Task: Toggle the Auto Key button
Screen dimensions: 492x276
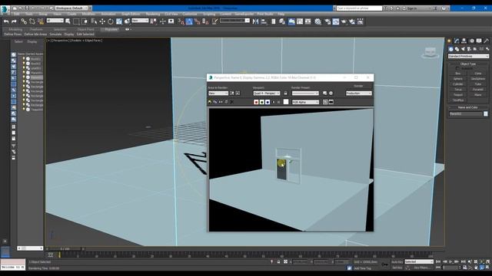Action: pyautogui.click(x=397, y=261)
